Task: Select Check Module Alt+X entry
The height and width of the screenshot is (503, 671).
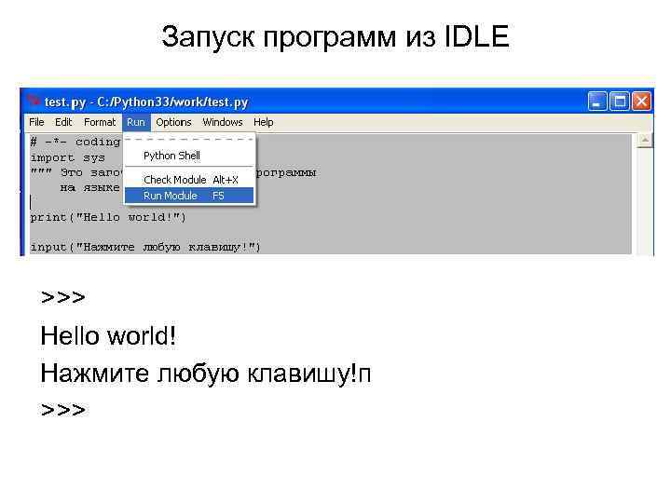Action: 189,180
